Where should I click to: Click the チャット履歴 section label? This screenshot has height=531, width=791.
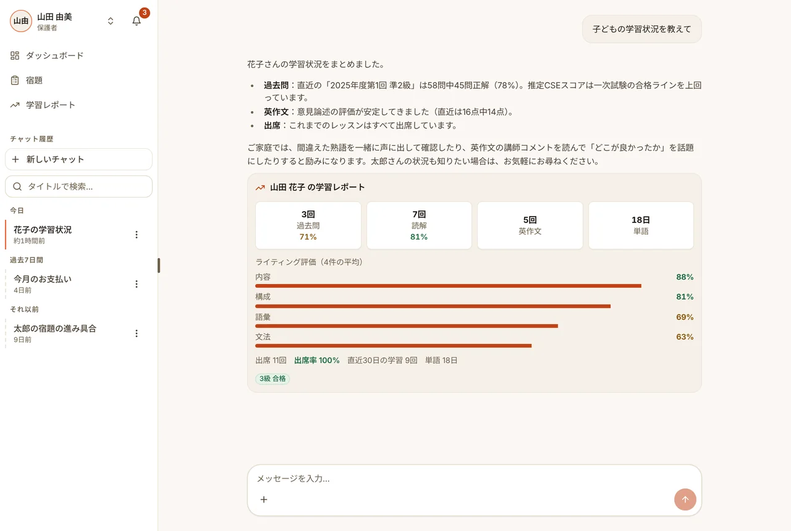pos(32,139)
